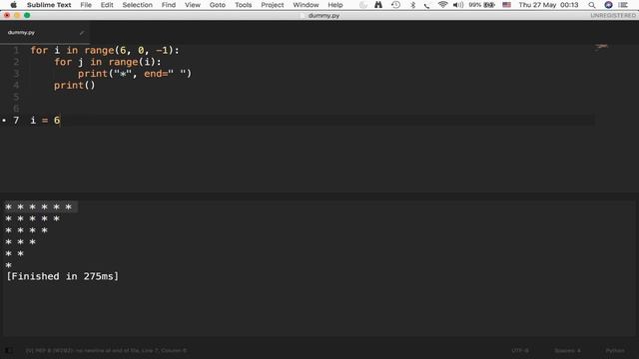This screenshot has height=359, width=639.
Task: Open the Python syntax selector
Action: [x=615, y=350]
